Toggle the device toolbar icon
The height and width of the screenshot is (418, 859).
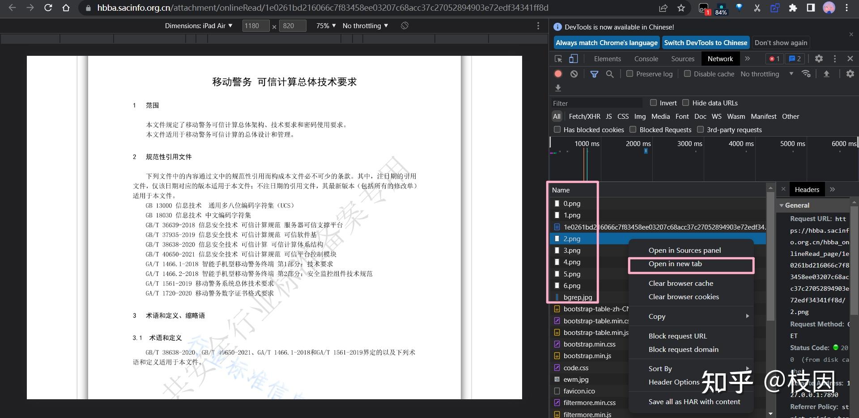[x=573, y=59]
